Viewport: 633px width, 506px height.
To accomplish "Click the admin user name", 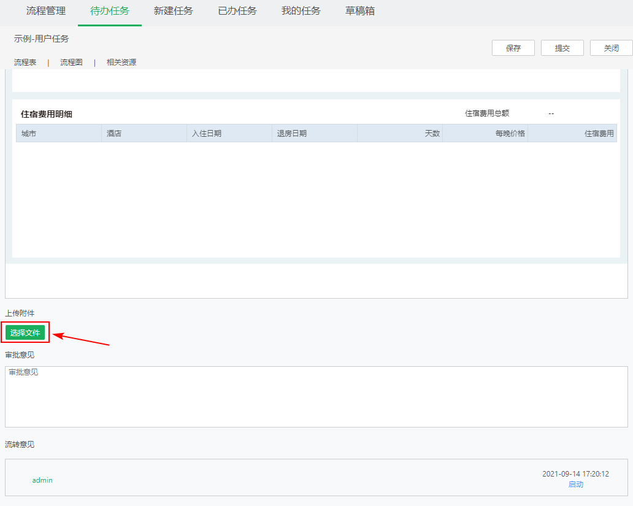I will (42, 480).
